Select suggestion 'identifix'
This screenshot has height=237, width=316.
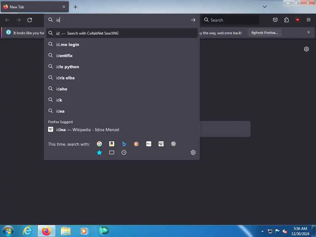(x=122, y=56)
